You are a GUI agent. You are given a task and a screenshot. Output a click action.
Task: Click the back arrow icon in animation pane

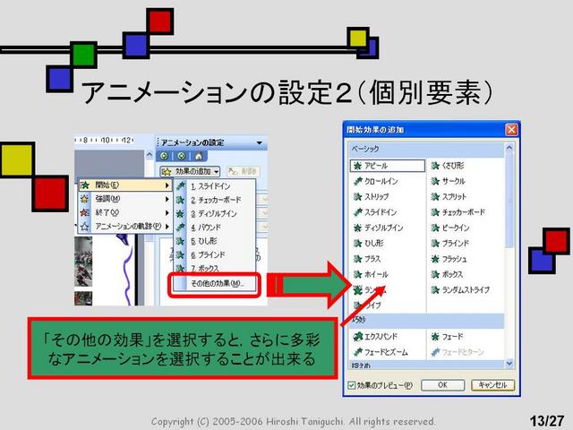[165, 157]
